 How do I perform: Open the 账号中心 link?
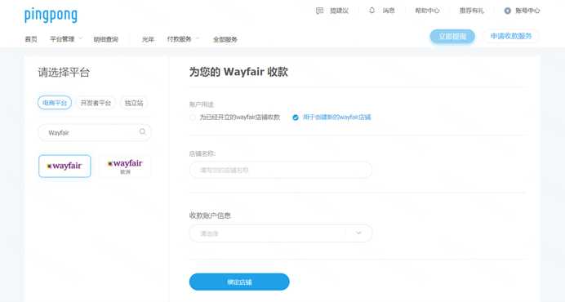click(527, 11)
